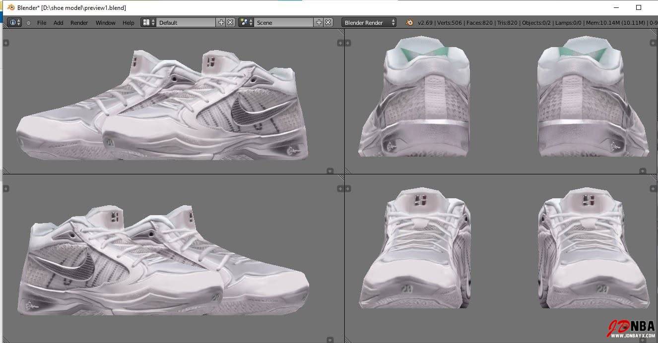The width and height of the screenshot is (658, 343).
Task: Show the hidden header of the top-left viewport
Action: pyautogui.click(x=330, y=171)
